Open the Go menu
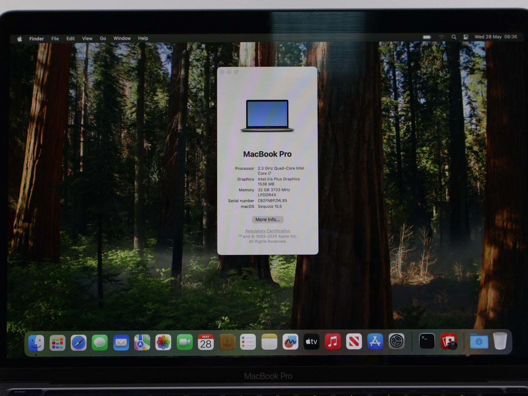 pyautogui.click(x=103, y=38)
